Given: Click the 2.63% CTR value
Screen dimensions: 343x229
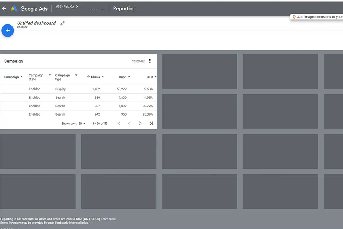Looking at the screenshot, I should pyautogui.click(x=149, y=89).
